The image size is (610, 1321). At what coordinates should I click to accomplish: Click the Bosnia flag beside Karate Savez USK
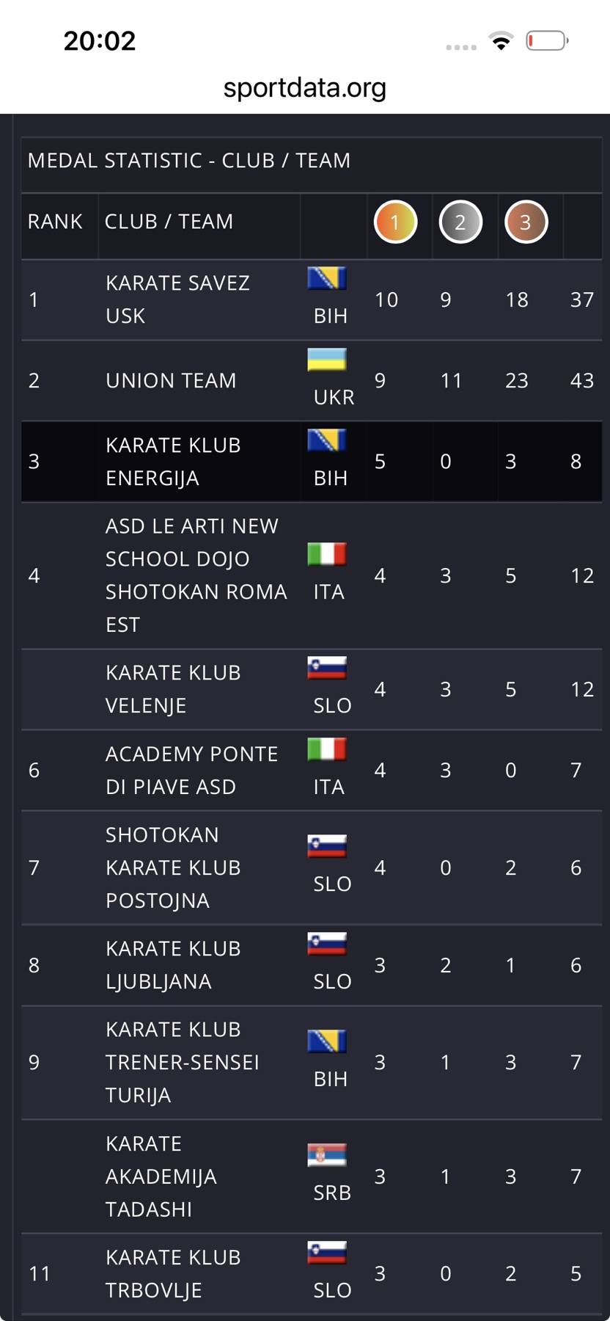tap(326, 279)
